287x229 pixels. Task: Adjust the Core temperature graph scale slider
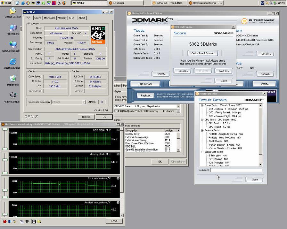(5, 187)
